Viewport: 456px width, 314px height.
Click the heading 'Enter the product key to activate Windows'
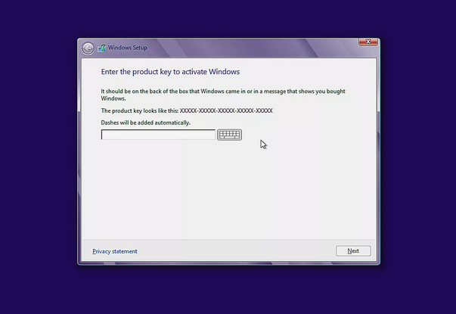[170, 72]
